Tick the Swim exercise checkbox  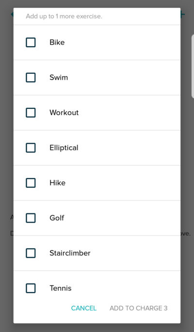pos(31,77)
